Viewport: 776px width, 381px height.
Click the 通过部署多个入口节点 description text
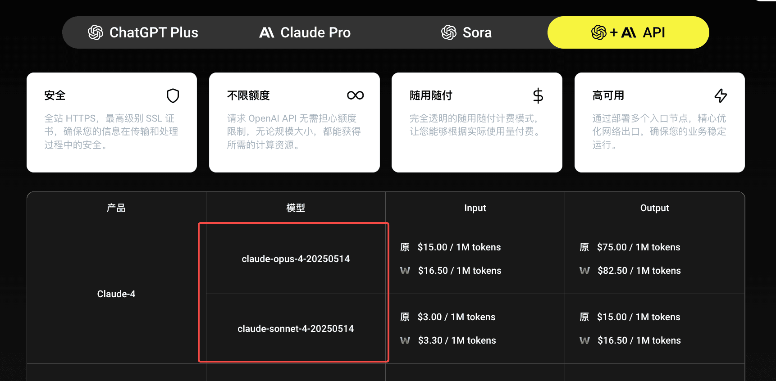coord(659,132)
